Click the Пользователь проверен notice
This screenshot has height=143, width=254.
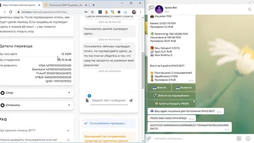[109, 124]
